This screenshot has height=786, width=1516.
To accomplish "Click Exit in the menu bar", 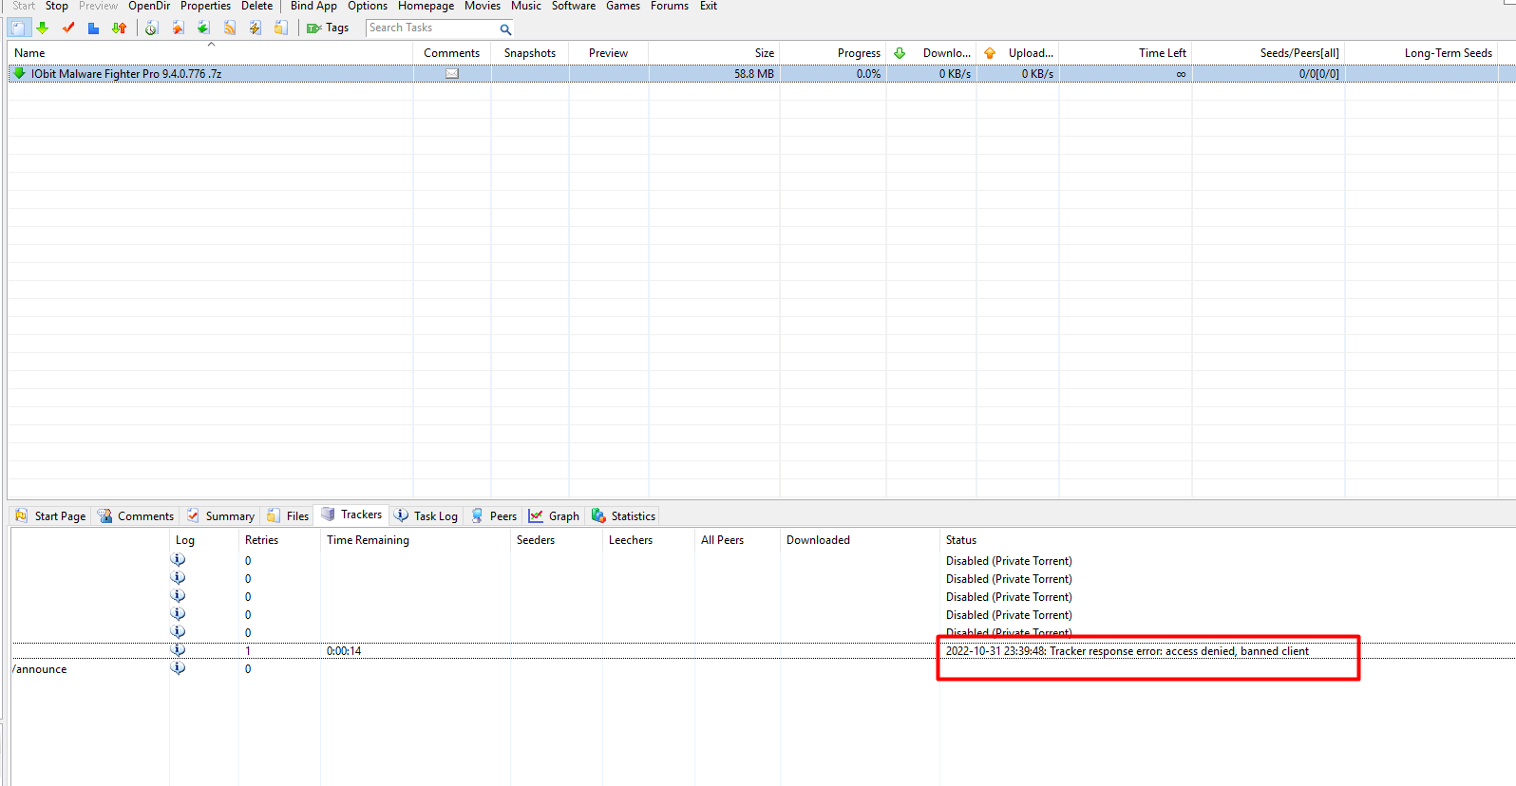I will [x=709, y=6].
